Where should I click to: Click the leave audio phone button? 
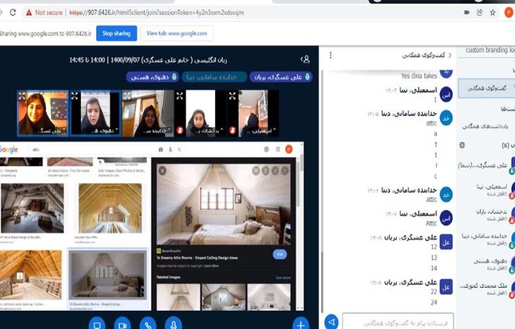pyautogui.click(x=148, y=324)
